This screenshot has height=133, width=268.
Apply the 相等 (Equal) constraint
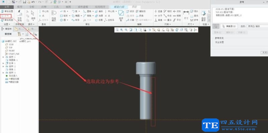pos(177,16)
